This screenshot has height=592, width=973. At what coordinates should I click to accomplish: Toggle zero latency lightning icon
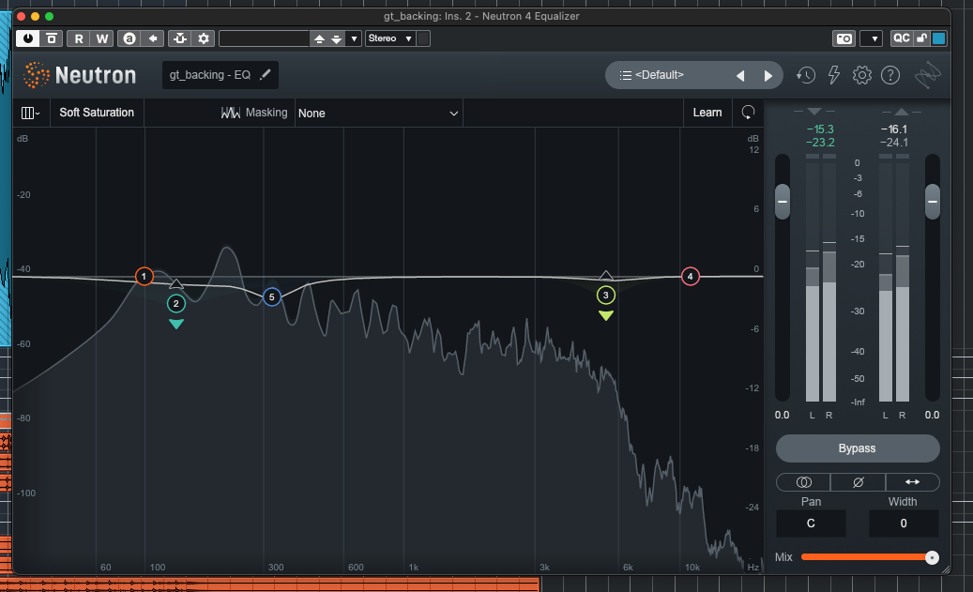coord(833,76)
